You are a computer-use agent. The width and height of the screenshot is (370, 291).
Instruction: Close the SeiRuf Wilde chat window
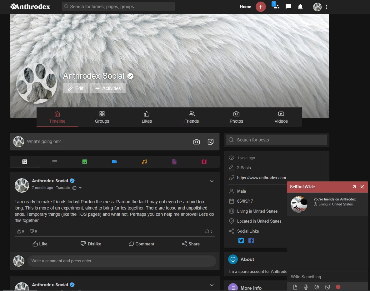[x=362, y=187]
